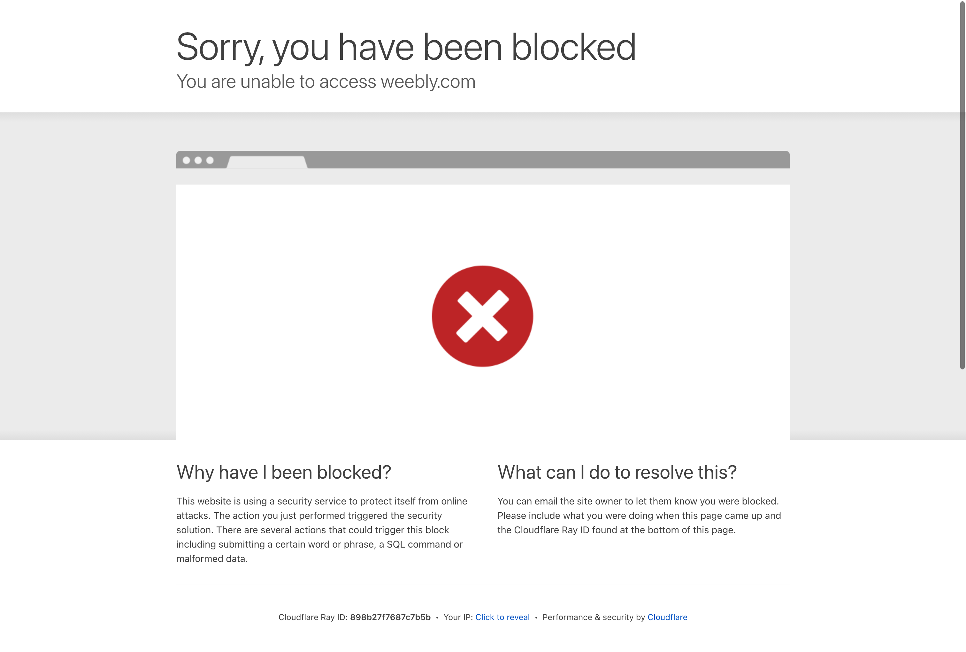Click the 'Cloudflare Ray ID:' label

313,617
